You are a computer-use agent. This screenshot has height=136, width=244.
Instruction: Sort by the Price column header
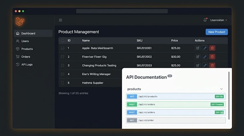[174, 40]
